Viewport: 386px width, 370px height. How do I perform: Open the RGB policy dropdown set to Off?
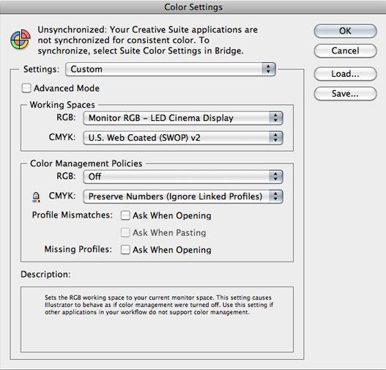[183, 177]
